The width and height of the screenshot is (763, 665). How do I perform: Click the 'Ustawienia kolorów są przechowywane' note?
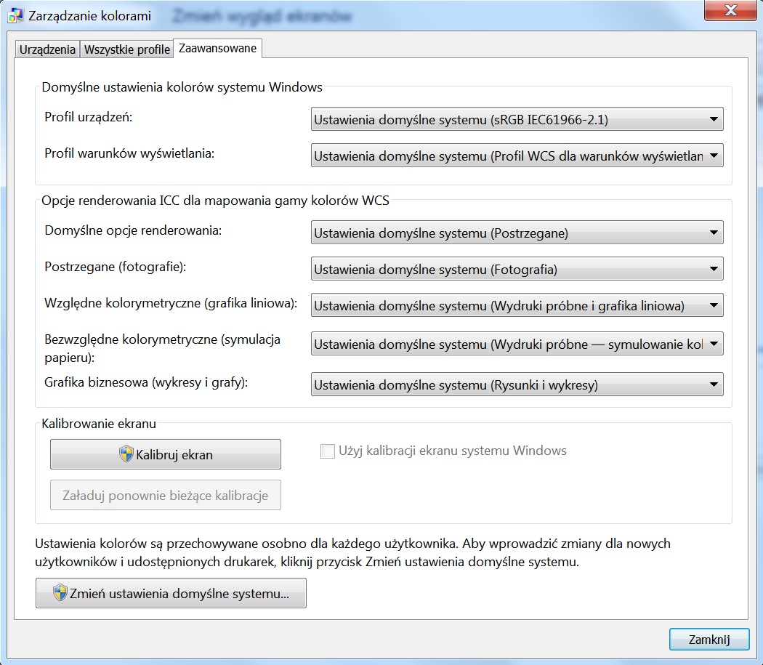(352, 552)
